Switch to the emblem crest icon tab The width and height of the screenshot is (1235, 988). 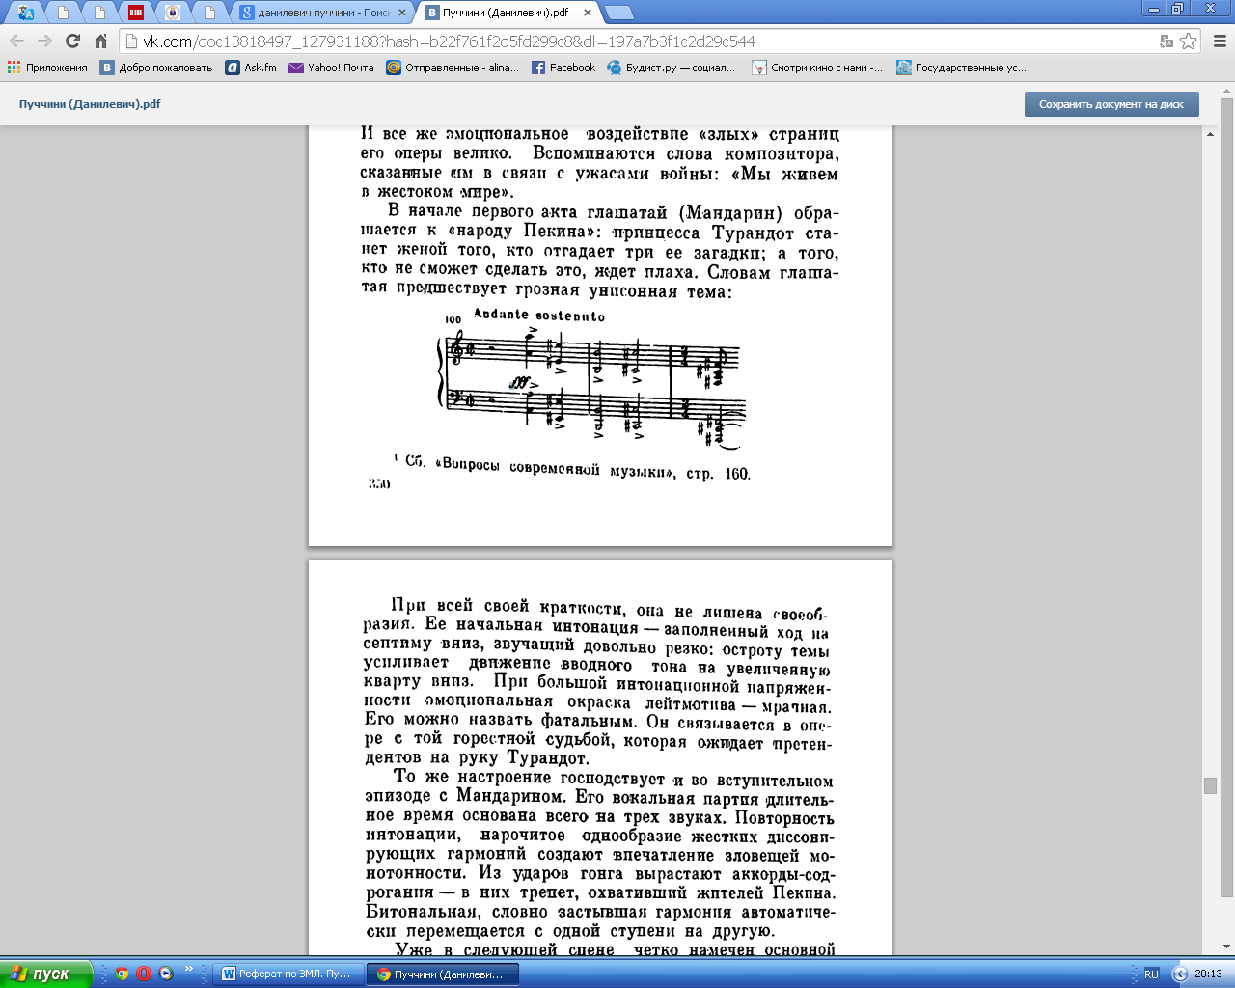173,13
